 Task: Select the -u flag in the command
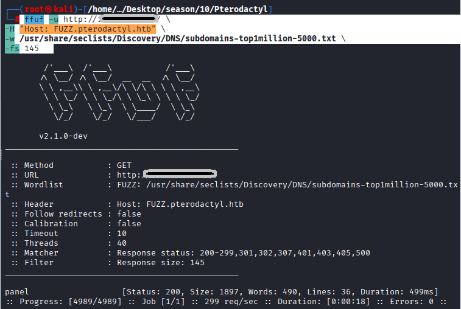[54, 19]
